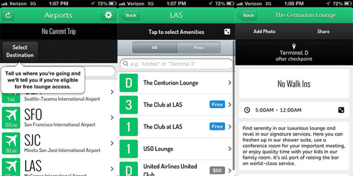The height and width of the screenshot is (176, 353).
Task: Open USO Lounge row chevron
Action: (230, 149)
